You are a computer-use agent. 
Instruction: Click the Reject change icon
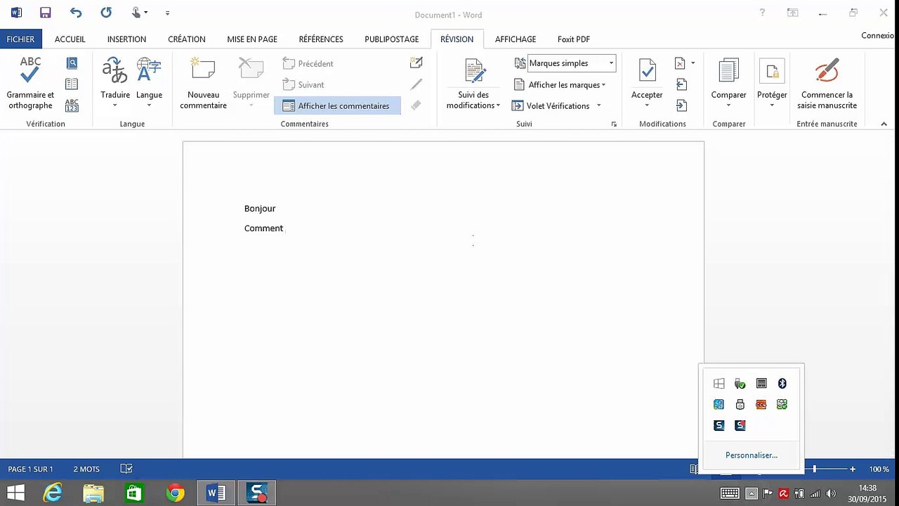[x=680, y=63]
